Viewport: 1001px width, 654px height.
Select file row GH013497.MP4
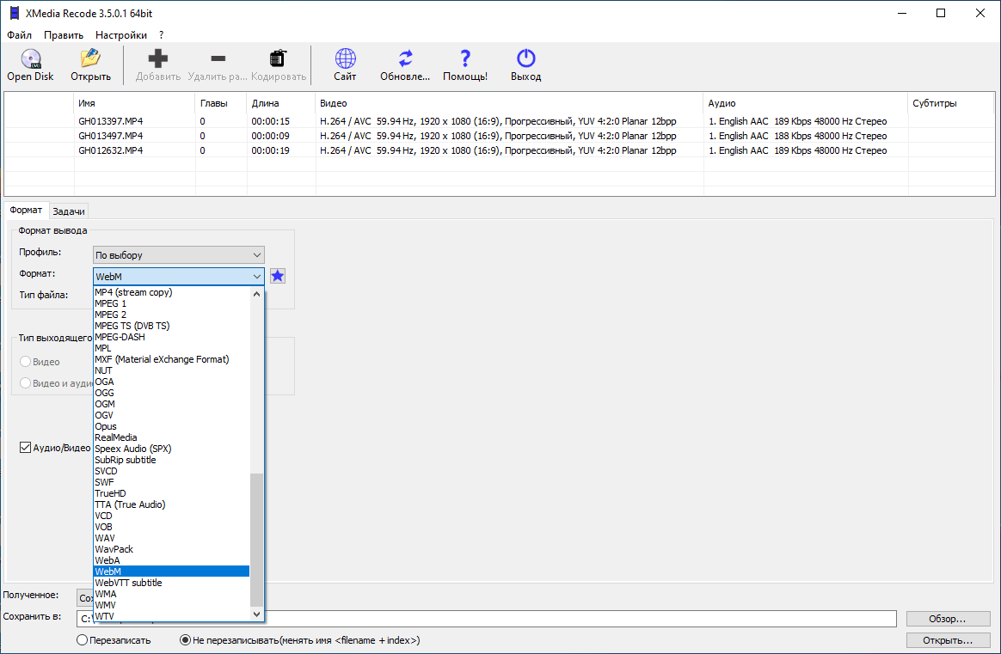pyautogui.click(x=500, y=136)
